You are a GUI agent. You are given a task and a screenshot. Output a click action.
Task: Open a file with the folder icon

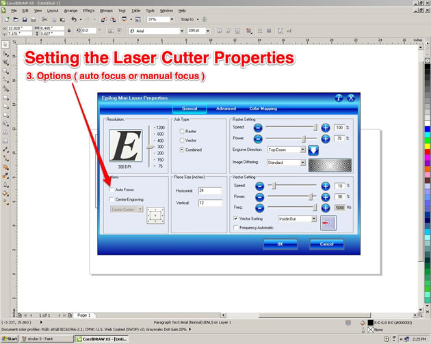(16, 20)
